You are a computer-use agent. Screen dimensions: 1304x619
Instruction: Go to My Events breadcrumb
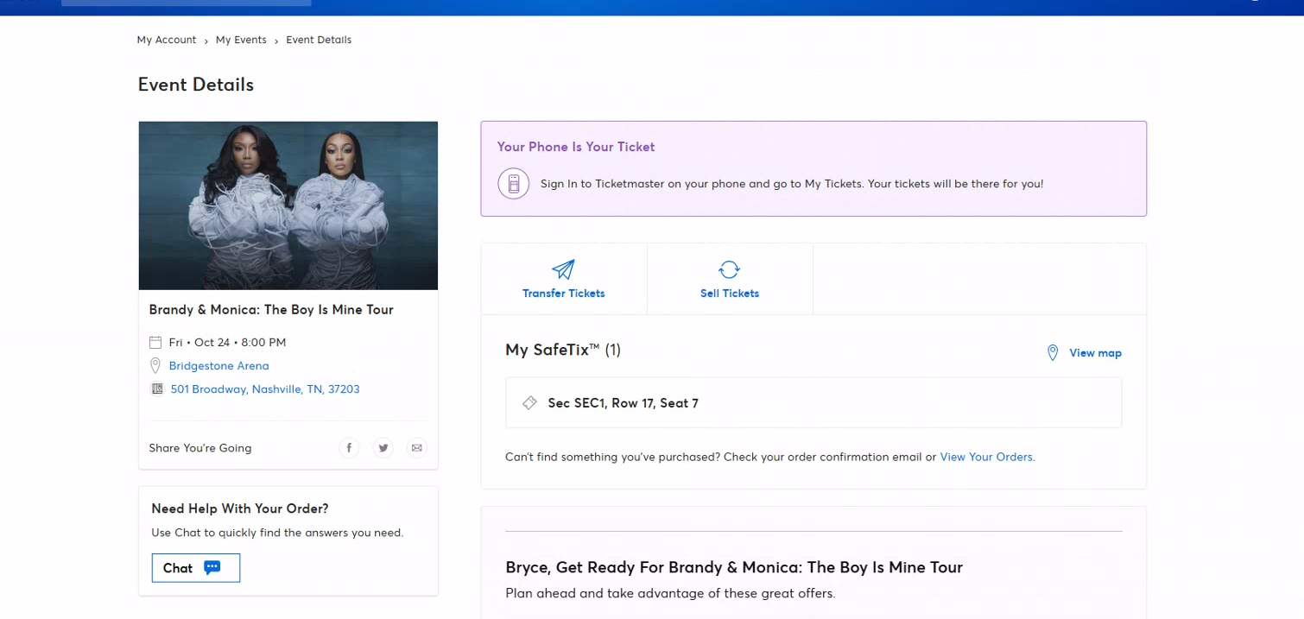[241, 40]
